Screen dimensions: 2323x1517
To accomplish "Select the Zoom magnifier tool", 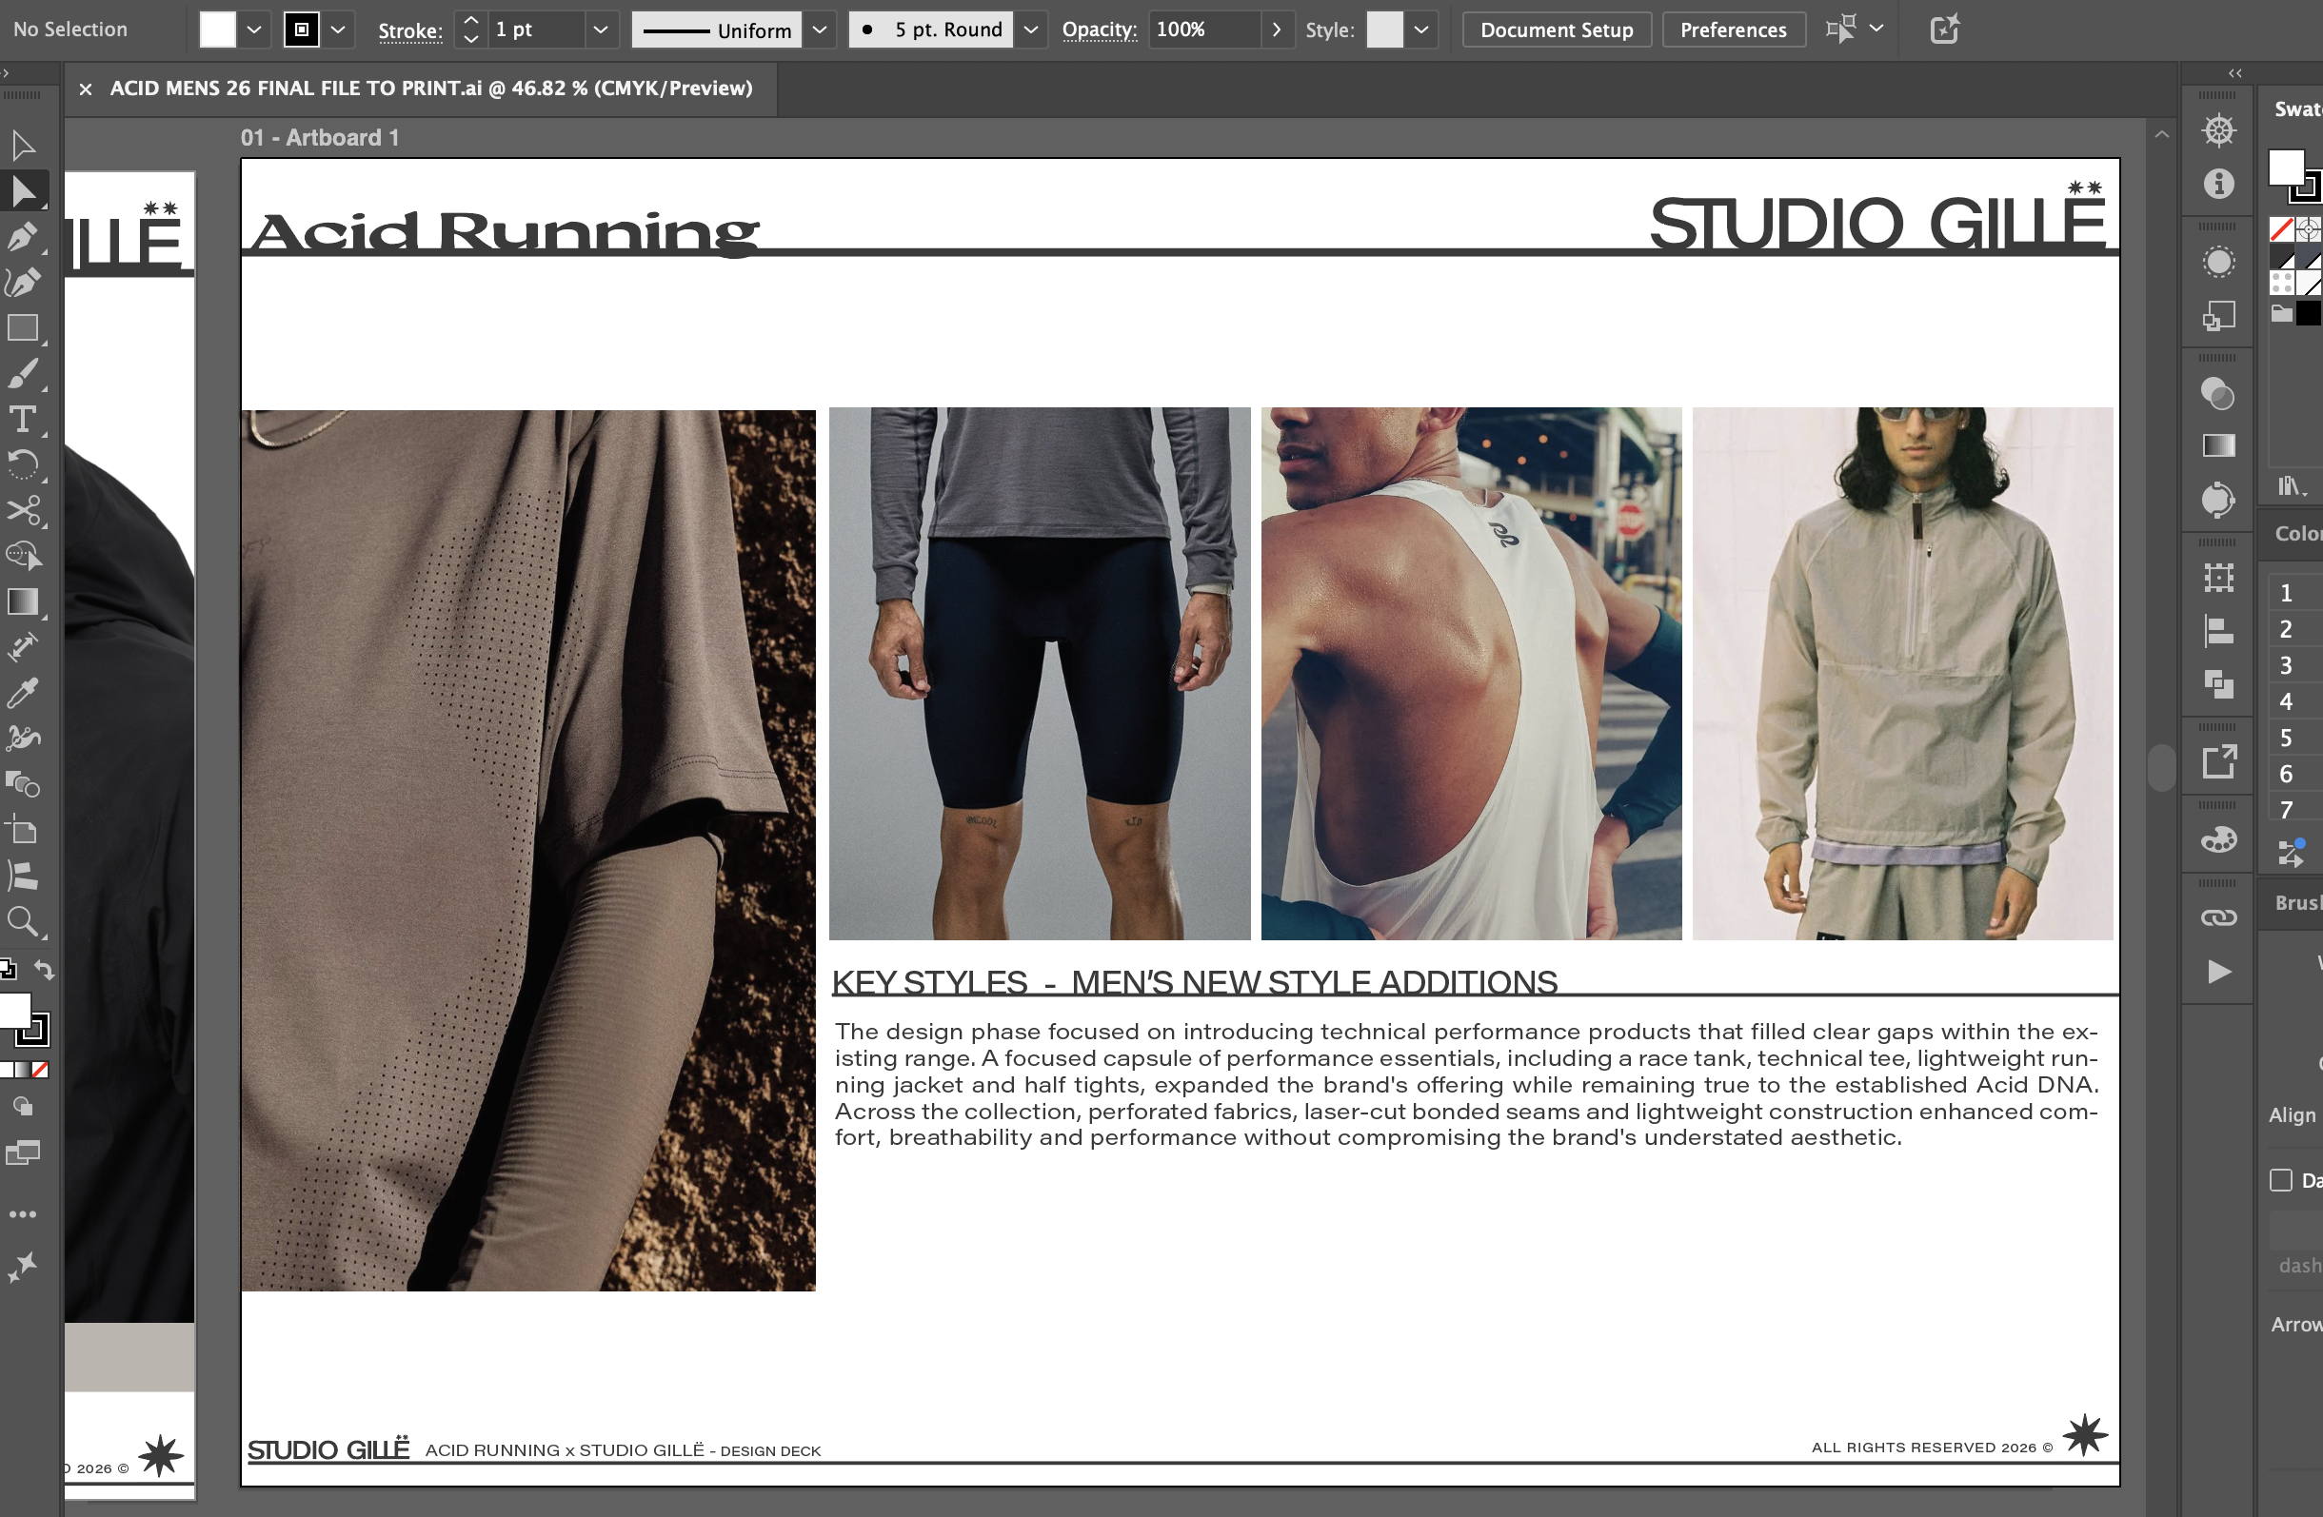I will [24, 921].
